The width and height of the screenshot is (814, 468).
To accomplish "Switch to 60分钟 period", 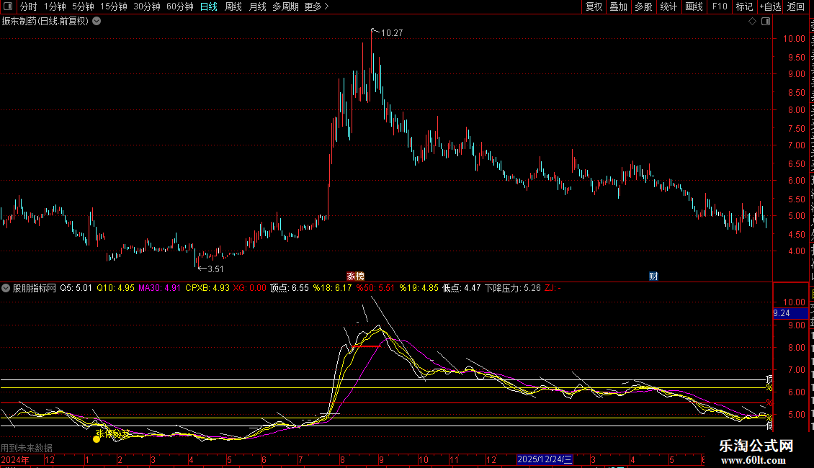I will [x=179, y=6].
